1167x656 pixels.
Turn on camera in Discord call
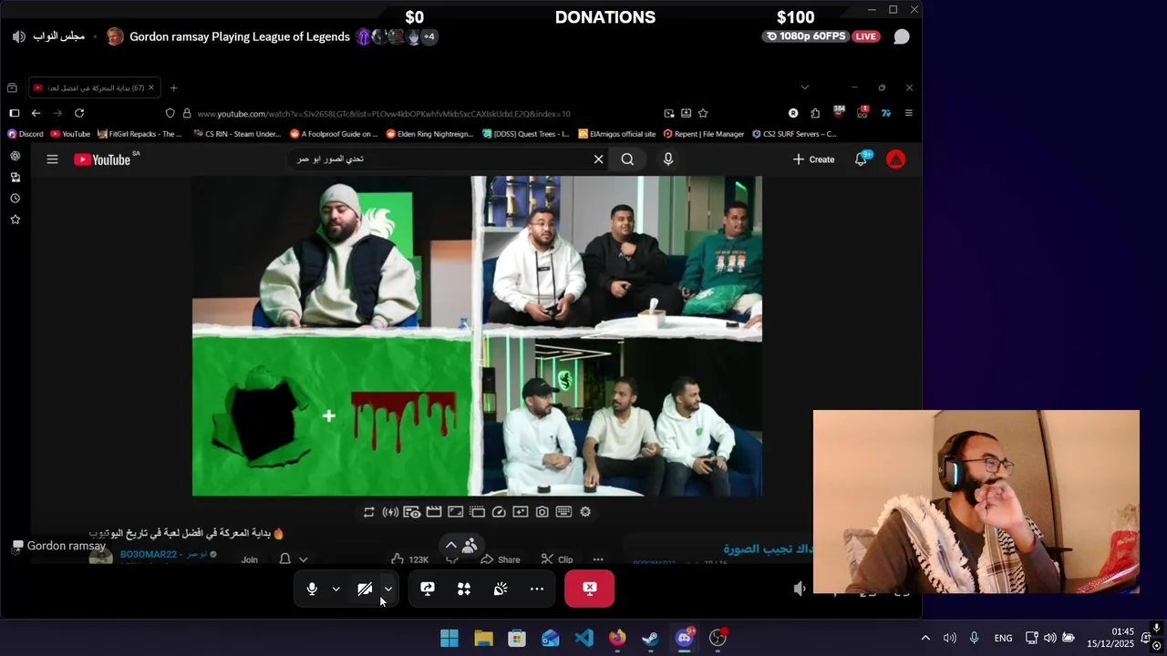click(365, 589)
